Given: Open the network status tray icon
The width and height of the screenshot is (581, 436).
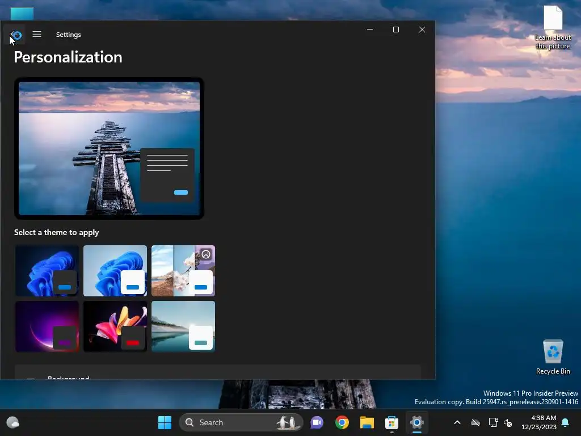Looking at the screenshot, I should click(x=493, y=422).
